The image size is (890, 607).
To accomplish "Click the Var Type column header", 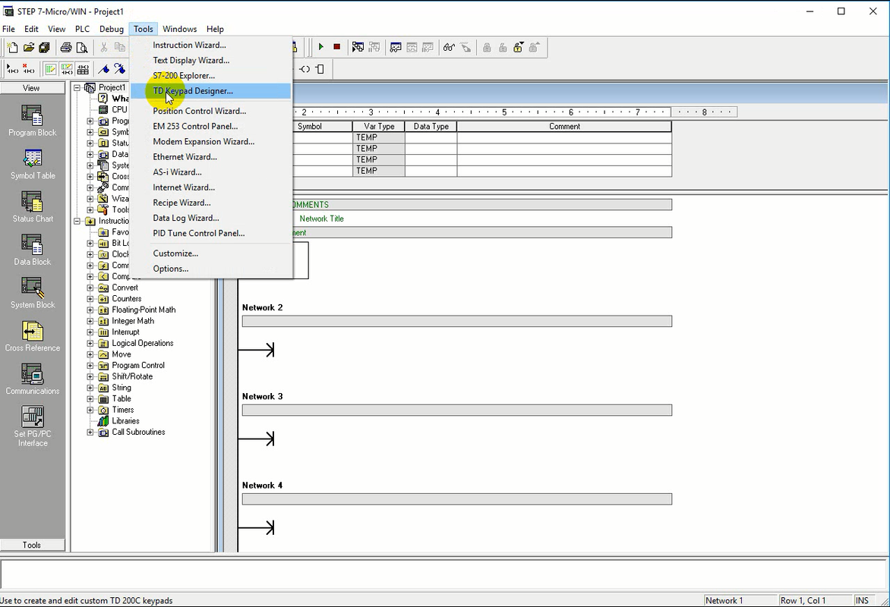I will tap(379, 127).
